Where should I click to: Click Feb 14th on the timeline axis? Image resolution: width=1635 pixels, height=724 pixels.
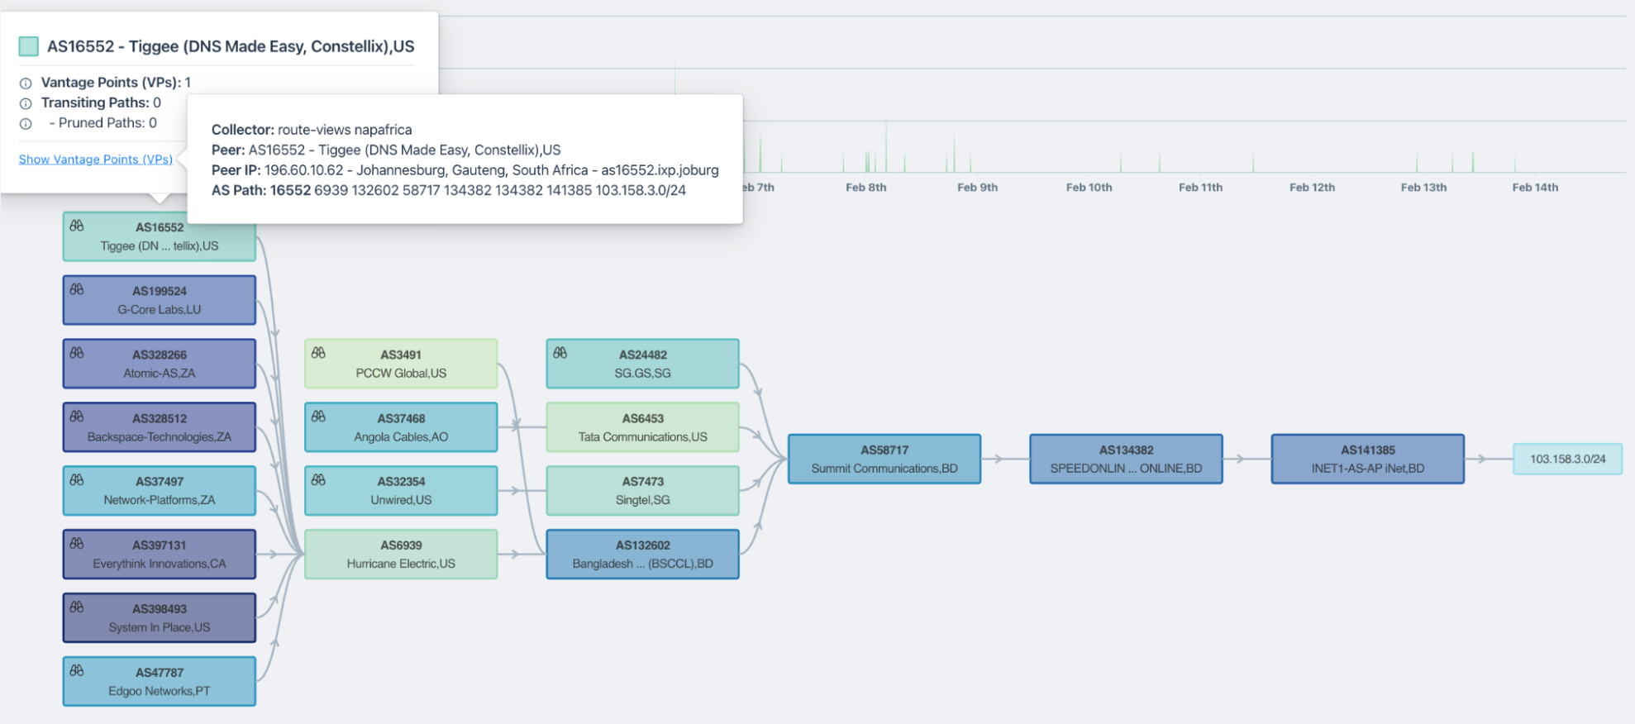(1535, 188)
